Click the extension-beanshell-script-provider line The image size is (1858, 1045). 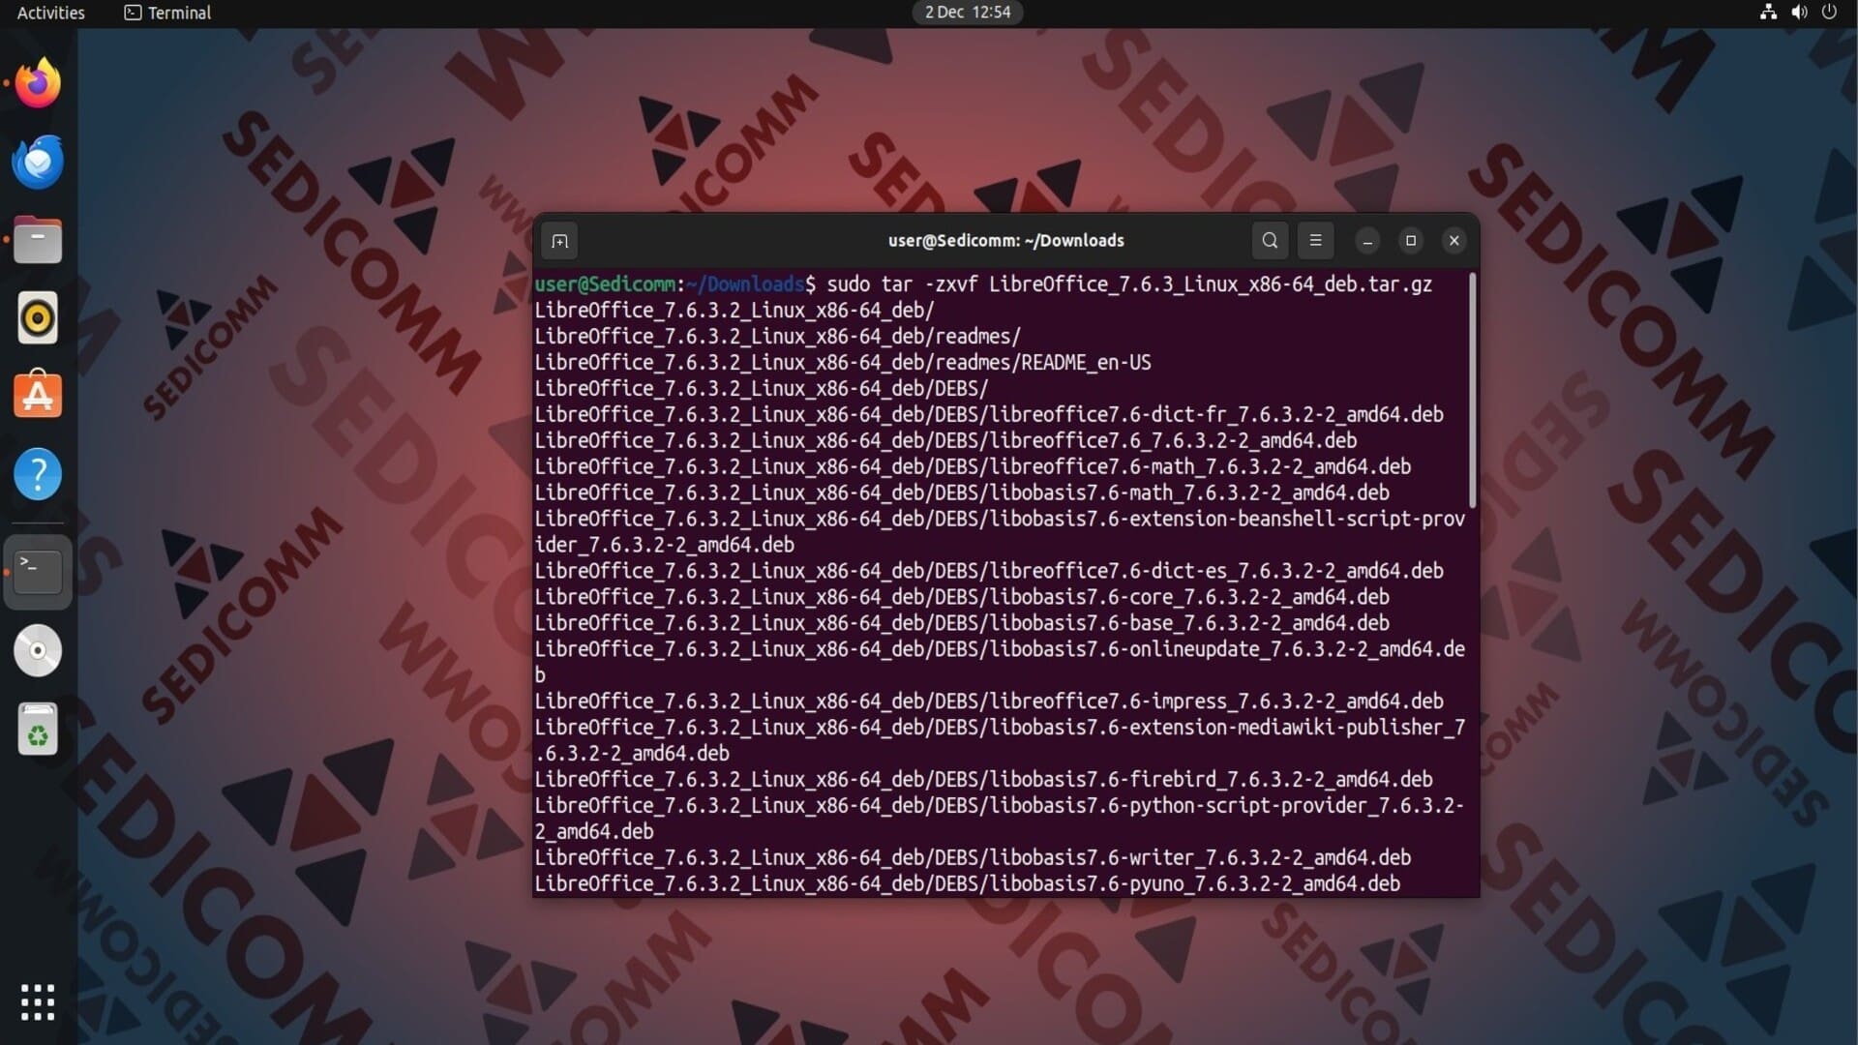[x=1000, y=532]
